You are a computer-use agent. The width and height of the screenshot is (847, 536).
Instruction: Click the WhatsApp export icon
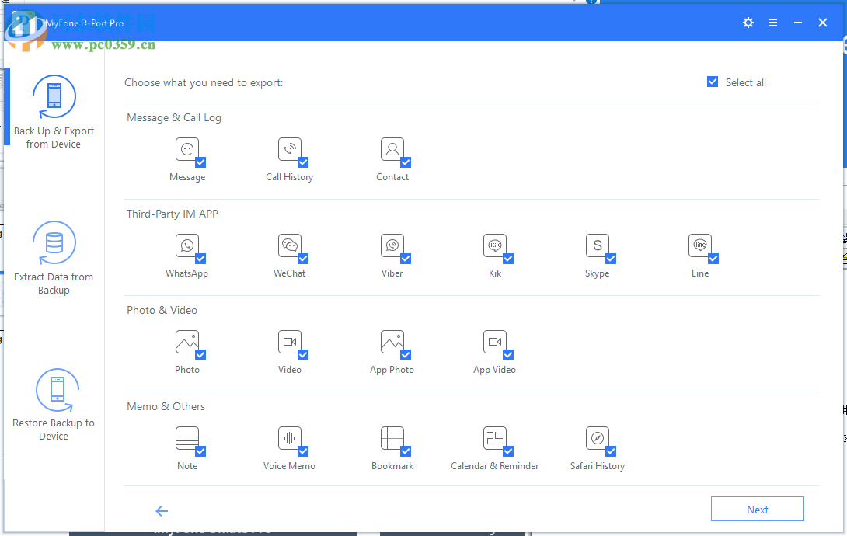point(186,245)
